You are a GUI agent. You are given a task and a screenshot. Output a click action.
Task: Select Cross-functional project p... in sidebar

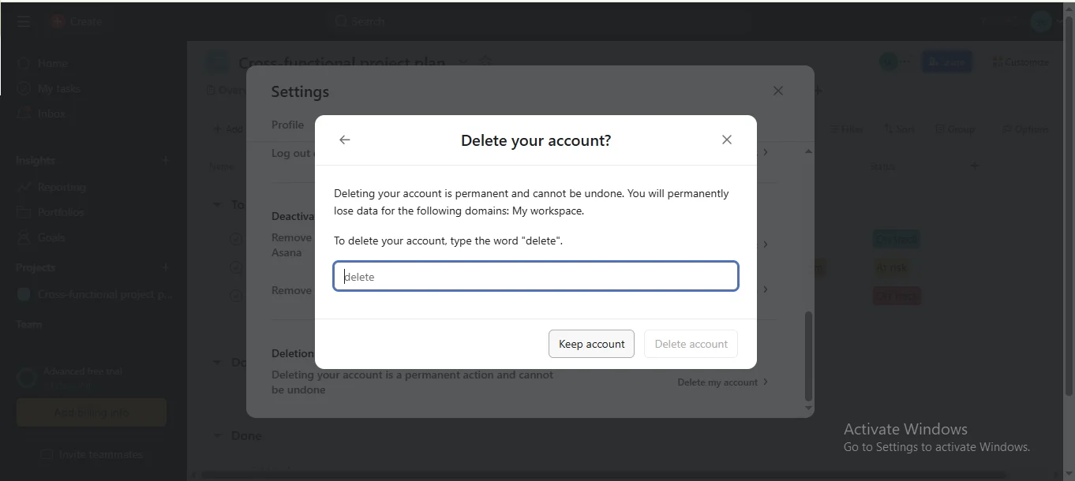tap(95, 294)
